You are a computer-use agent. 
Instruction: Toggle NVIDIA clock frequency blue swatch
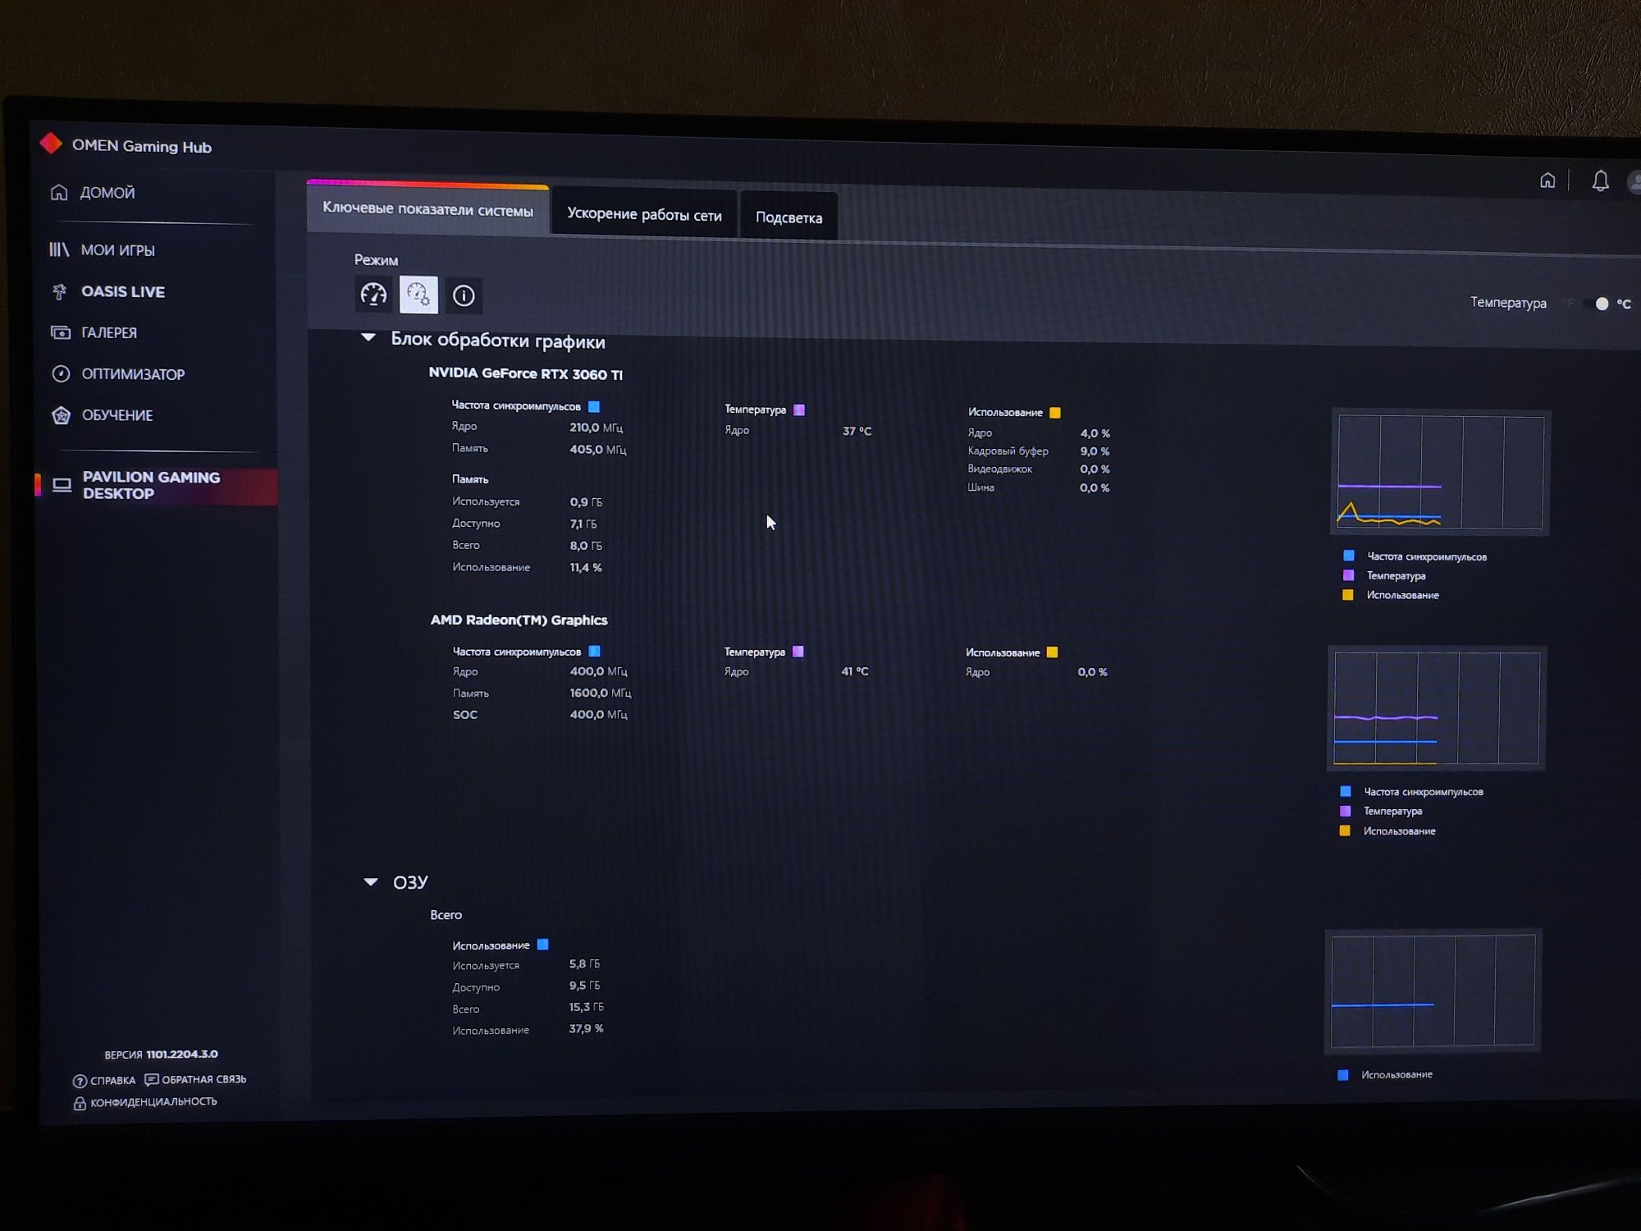point(594,406)
